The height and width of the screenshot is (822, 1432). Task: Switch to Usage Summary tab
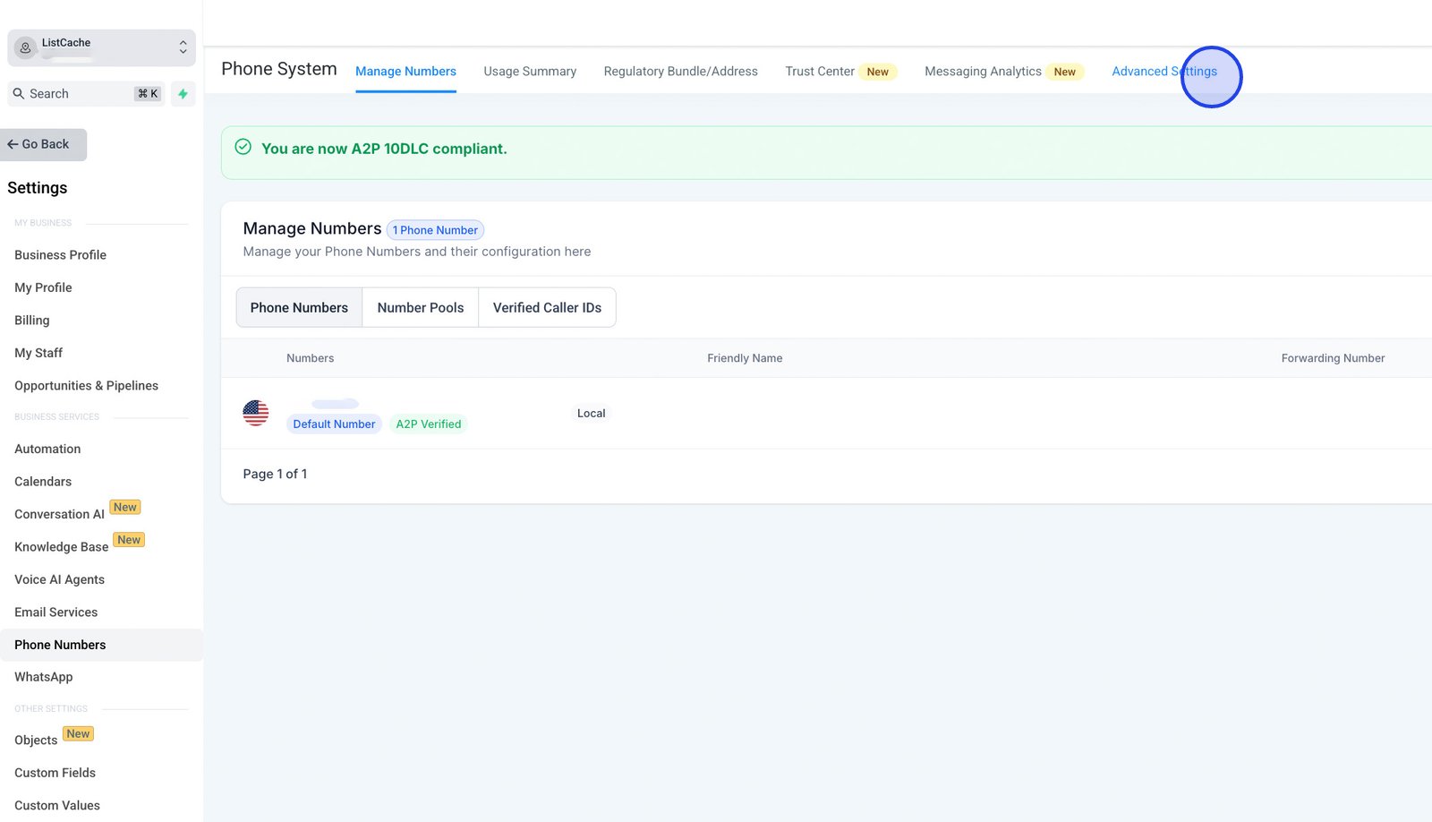[x=530, y=72]
